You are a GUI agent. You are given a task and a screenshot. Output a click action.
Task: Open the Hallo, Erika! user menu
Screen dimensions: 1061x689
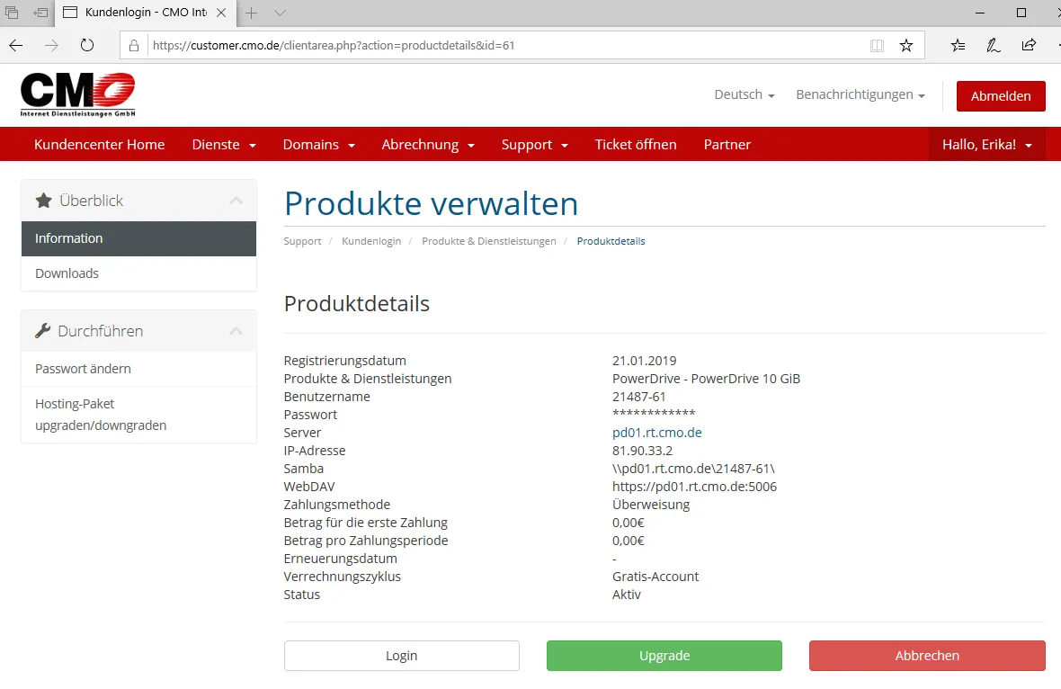(x=987, y=144)
